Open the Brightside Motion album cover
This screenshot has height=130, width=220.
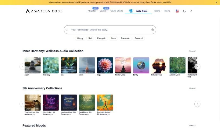coord(105,103)
